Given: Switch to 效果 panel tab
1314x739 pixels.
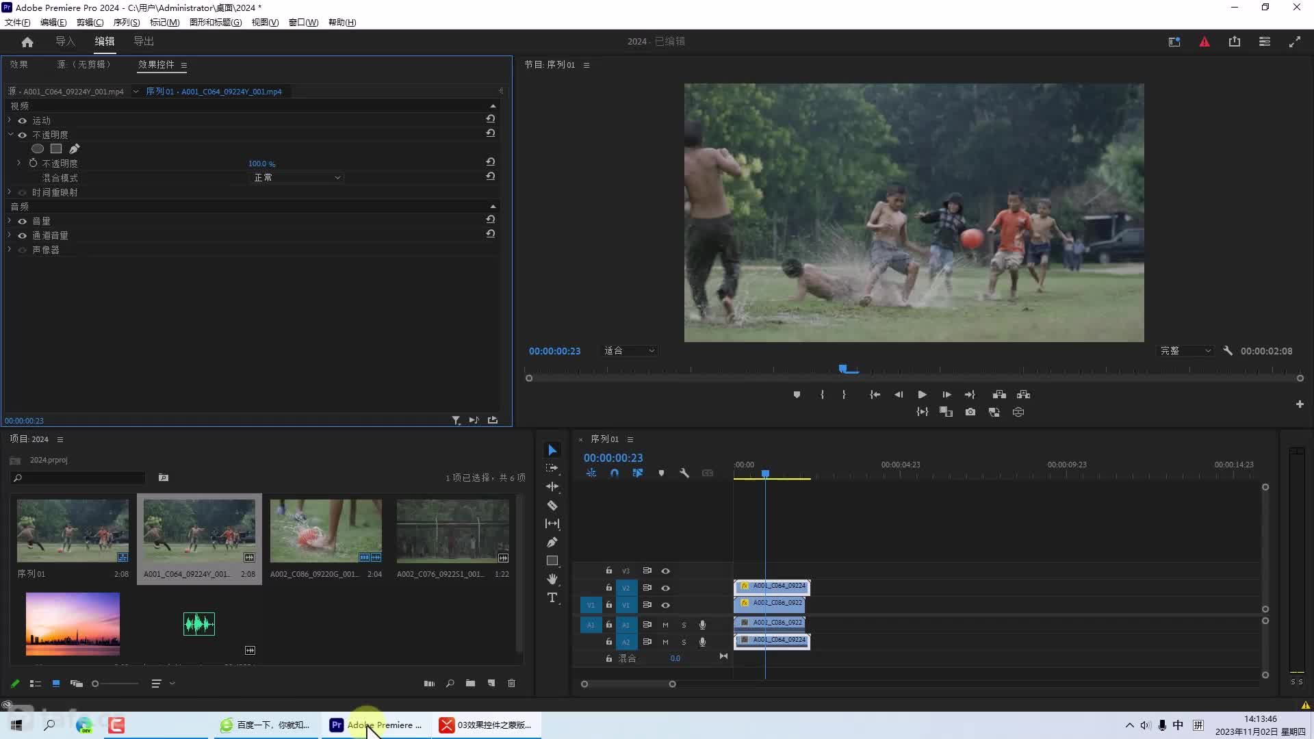Looking at the screenshot, I should (x=19, y=64).
